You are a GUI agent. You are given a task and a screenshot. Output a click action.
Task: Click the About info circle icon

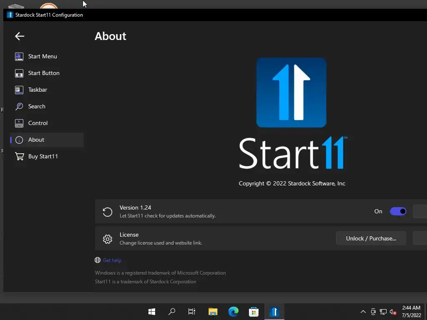pos(19,140)
